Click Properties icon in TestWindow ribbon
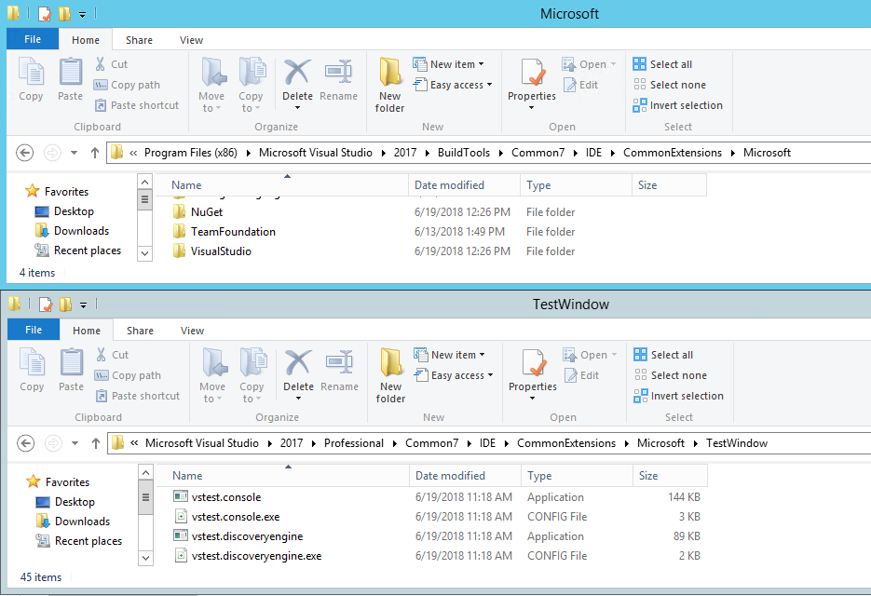This screenshot has height=596, width=871. (533, 362)
